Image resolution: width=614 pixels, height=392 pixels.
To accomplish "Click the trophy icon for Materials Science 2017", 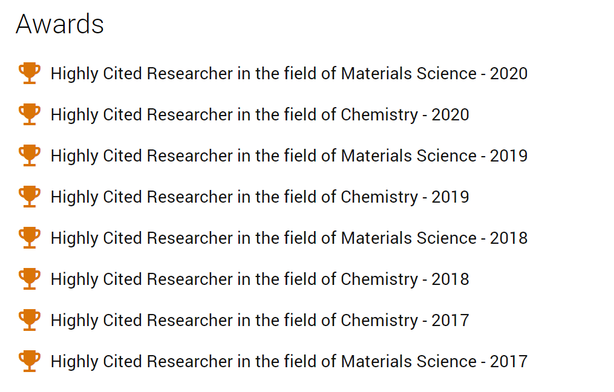I will click(30, 361).
